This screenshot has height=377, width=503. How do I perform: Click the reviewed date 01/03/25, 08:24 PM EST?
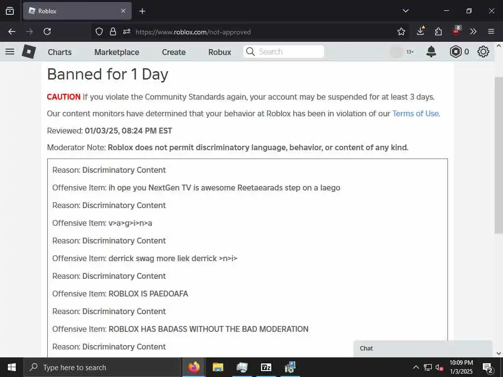tap(128, 131)
